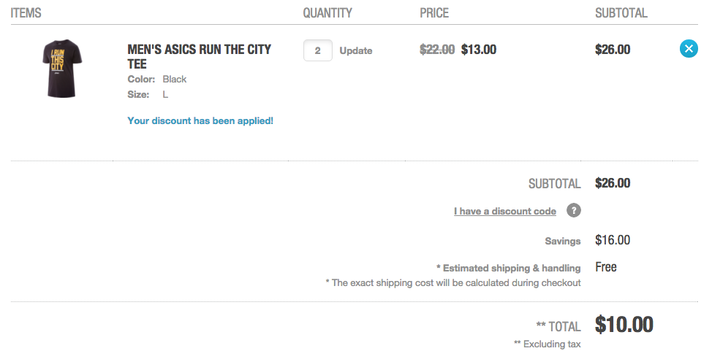This screenshot has height=351, width=712.
Task: Click the $10.00 total amount
Action: click(x=624, y=324)
